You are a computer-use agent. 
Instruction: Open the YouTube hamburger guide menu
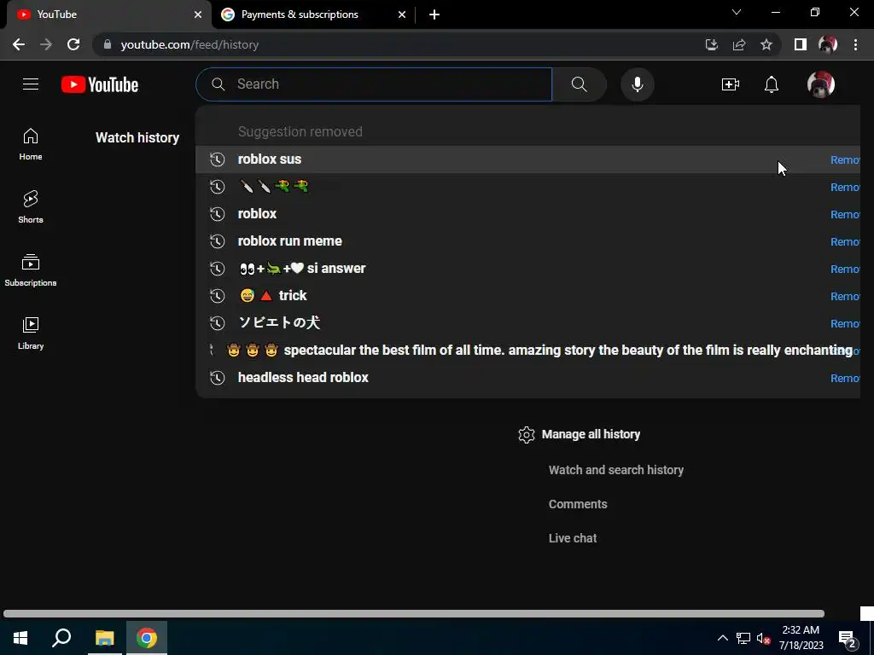pos(31,84)
